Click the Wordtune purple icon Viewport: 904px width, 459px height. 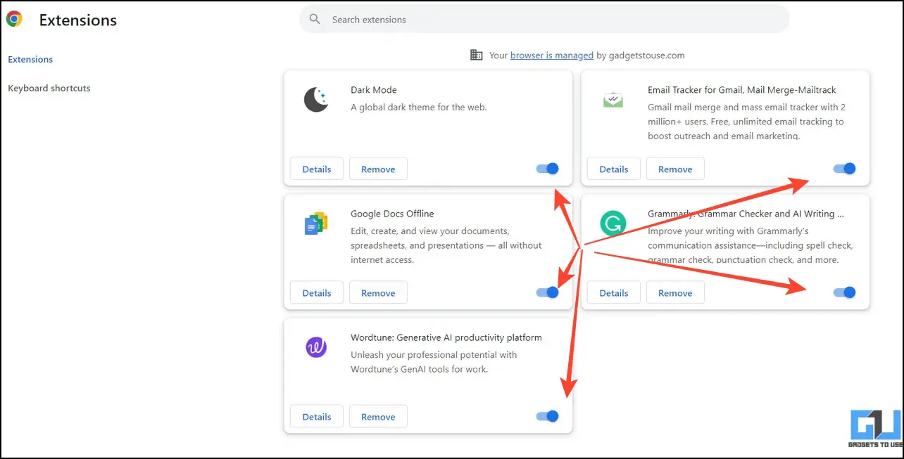tap(316, 347)
